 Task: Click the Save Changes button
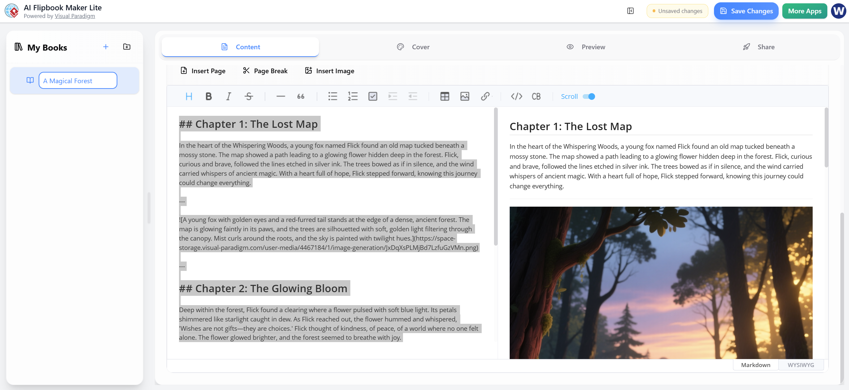[746, 11]
